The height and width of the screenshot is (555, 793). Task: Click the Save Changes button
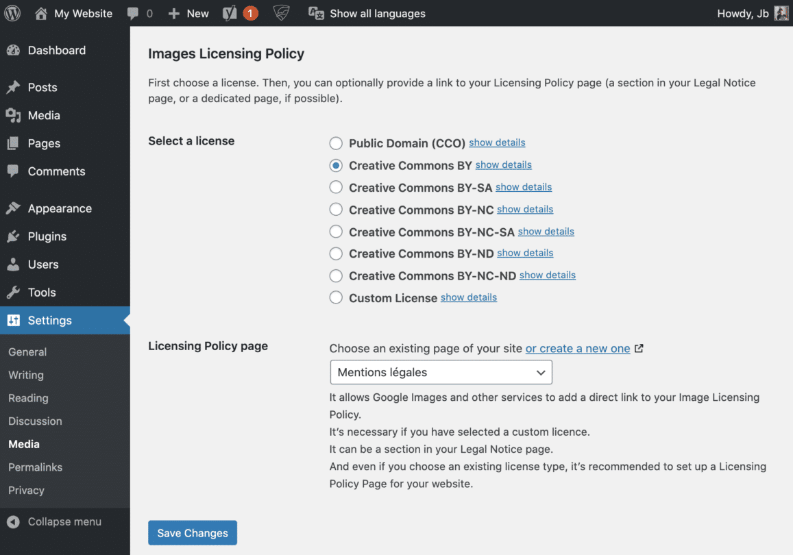click(193, 533)
